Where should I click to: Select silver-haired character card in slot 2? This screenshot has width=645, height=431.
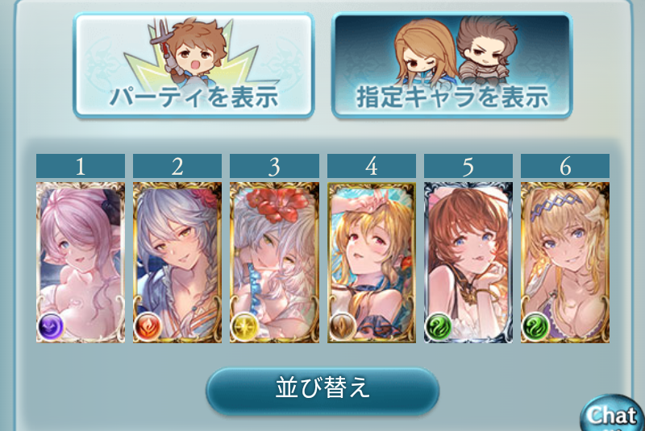pos(177,263)
